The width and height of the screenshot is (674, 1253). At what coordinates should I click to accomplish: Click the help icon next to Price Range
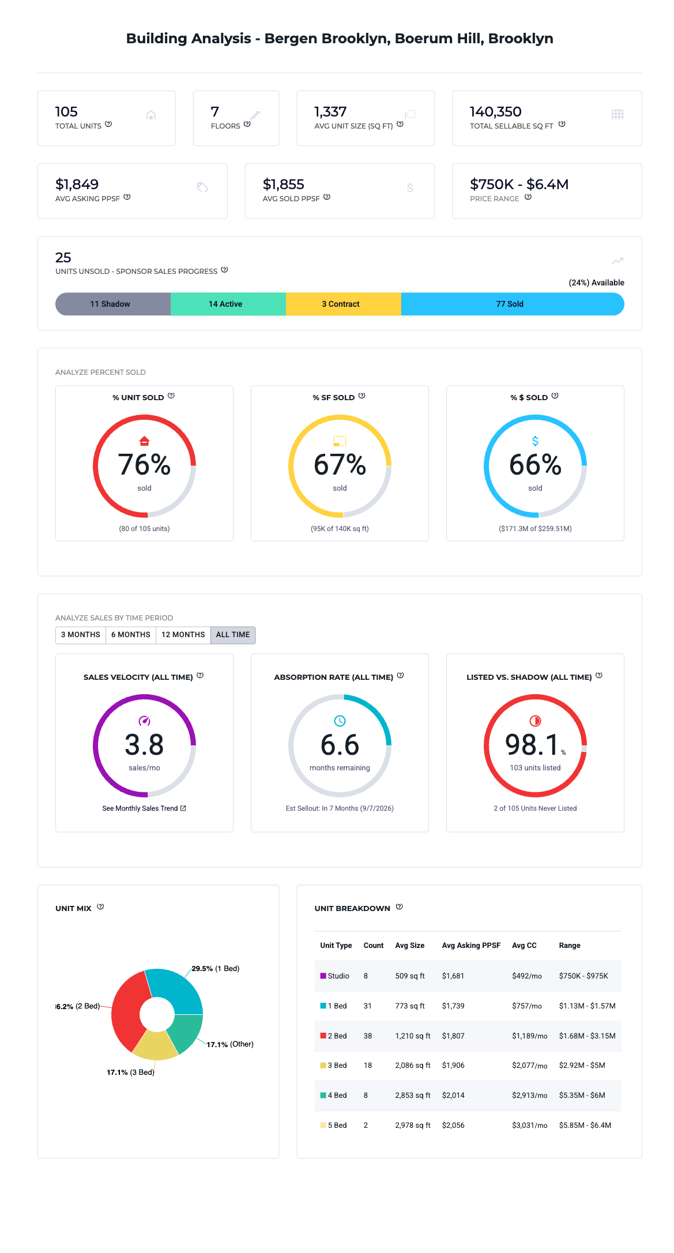tap(528, 197)
